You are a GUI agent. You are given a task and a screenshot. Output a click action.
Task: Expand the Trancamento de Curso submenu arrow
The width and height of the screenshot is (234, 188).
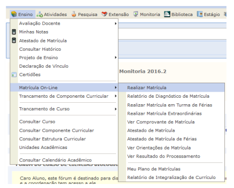click(115, 109)
